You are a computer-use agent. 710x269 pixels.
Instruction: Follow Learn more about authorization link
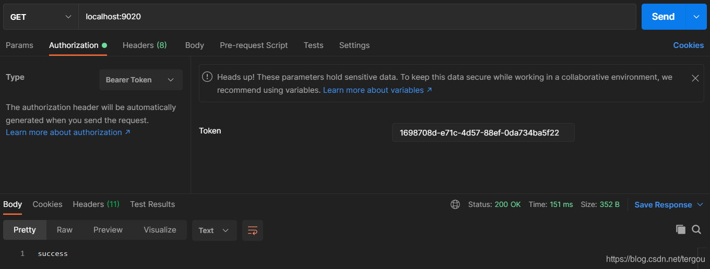tap(68, 132)
